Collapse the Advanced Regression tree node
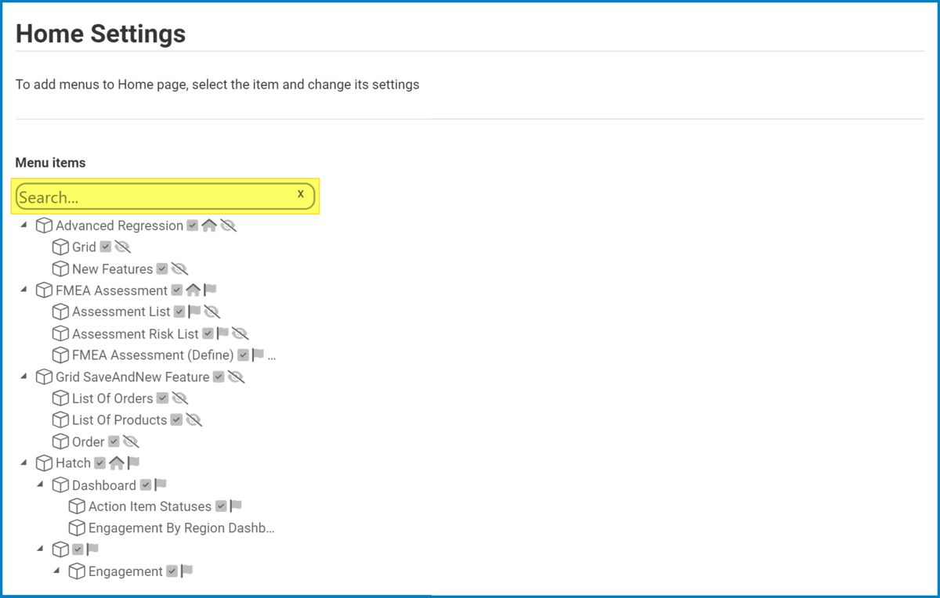 [x=23, y=225]
